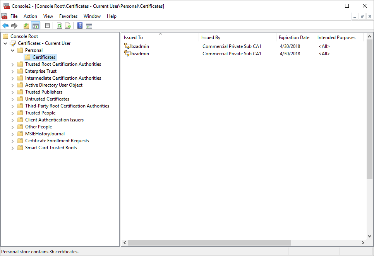Click the Help question mark icon
The width and height of the screenshot is (374, 256).
coord(80,26)
